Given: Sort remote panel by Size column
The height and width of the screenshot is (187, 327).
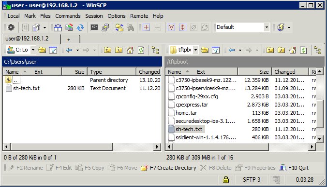Looking at the screenshot, I should pyautogui.click(x=254, y=72).
